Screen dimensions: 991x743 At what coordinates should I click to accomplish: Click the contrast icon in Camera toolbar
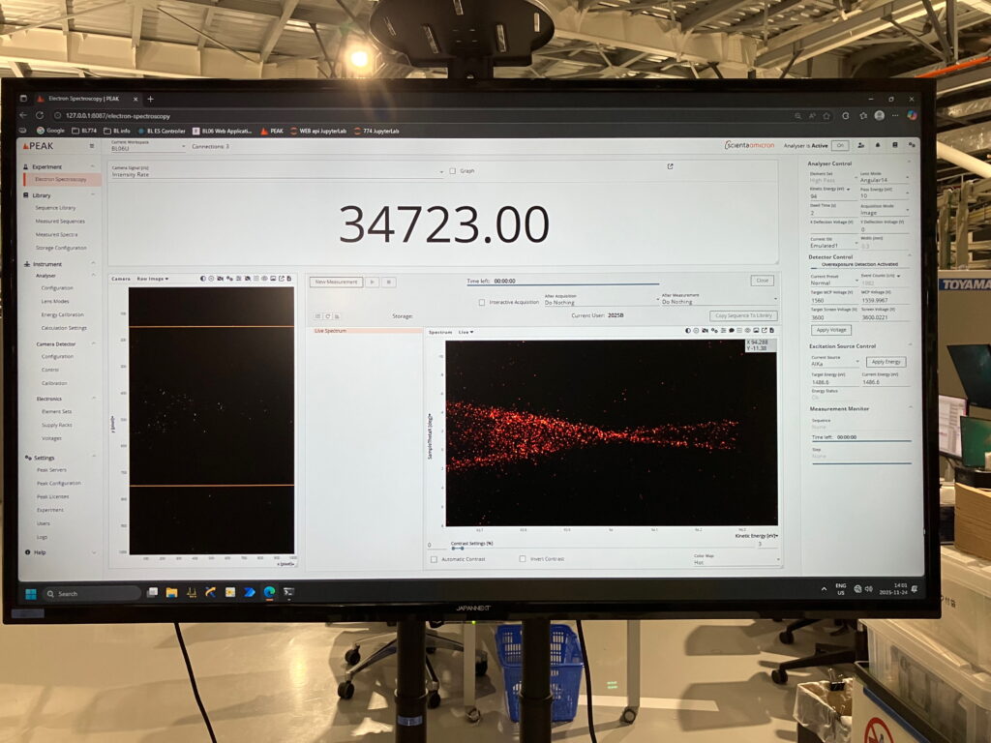point(204,279)
